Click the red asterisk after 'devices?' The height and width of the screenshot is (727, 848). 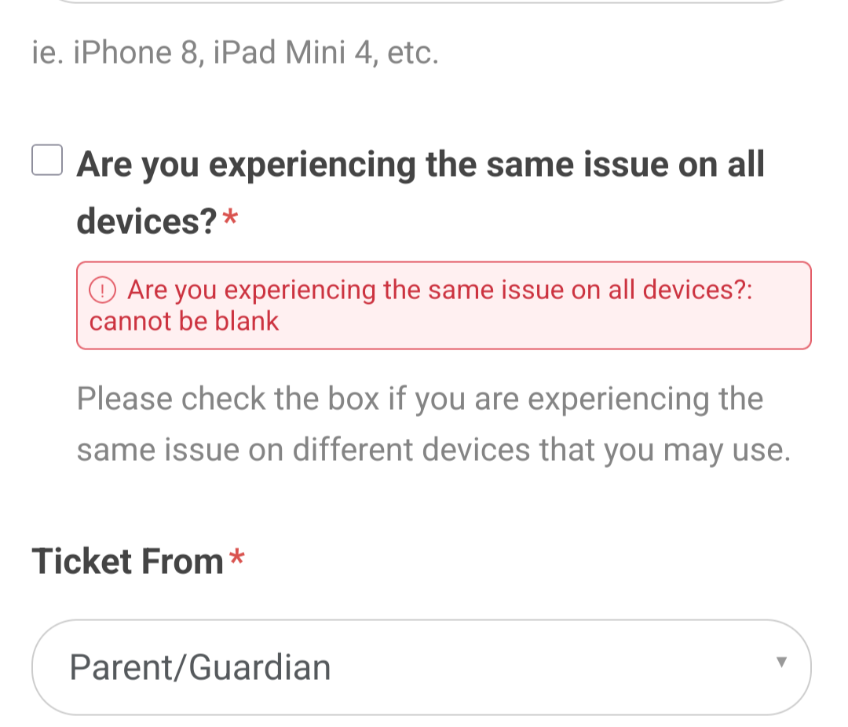click(230, 221)
